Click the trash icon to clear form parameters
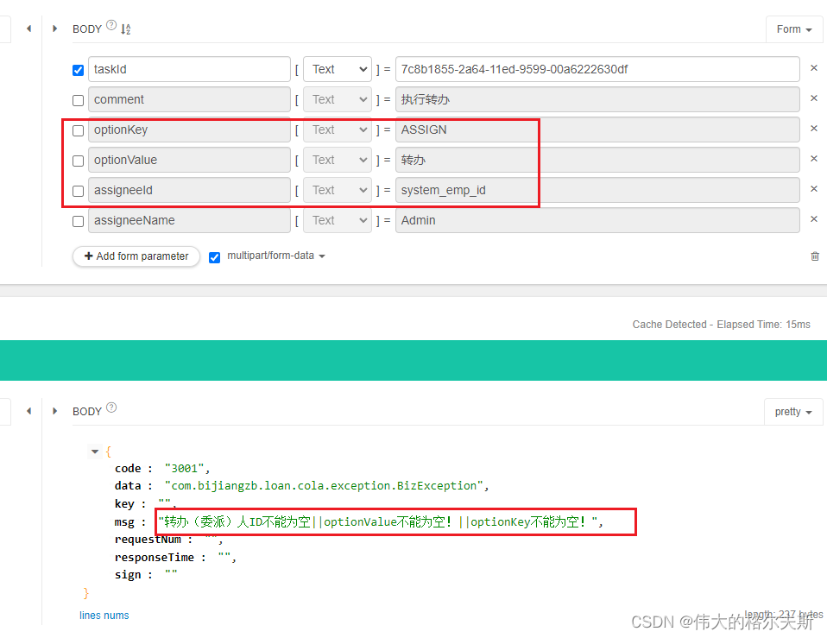The height and width of the screenshot is (638, 827). pyautogui.click(x=815, y=256)
